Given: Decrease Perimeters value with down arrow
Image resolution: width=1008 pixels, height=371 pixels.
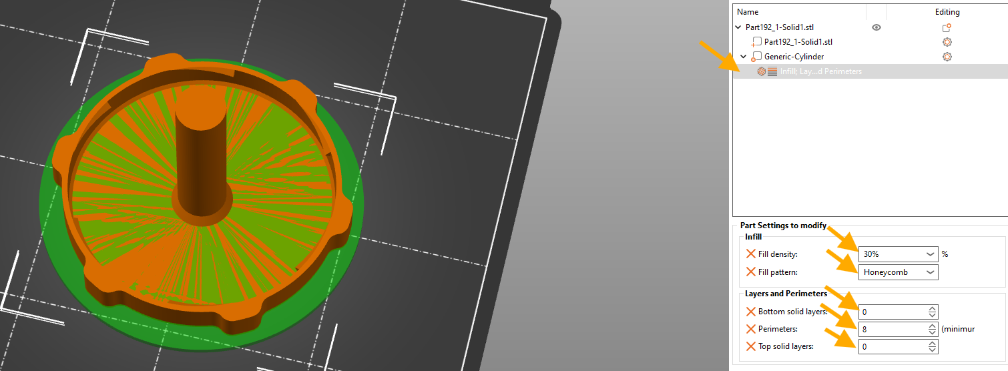Looking at the screenshot, I should click(x=933, y=332).
